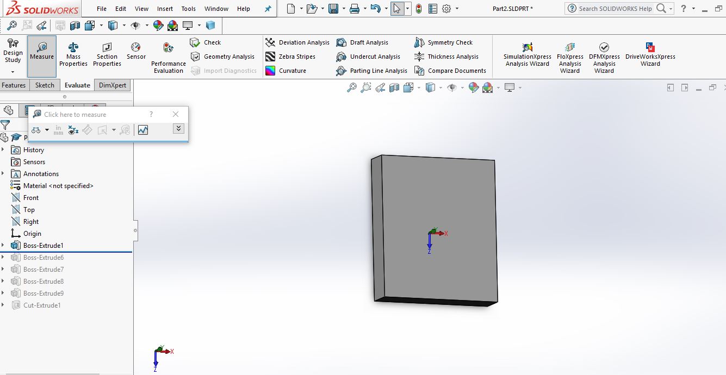The image size is (726, 375).
Task: Open dropdown arrow next to Open icon
Action: pos(323,9)
